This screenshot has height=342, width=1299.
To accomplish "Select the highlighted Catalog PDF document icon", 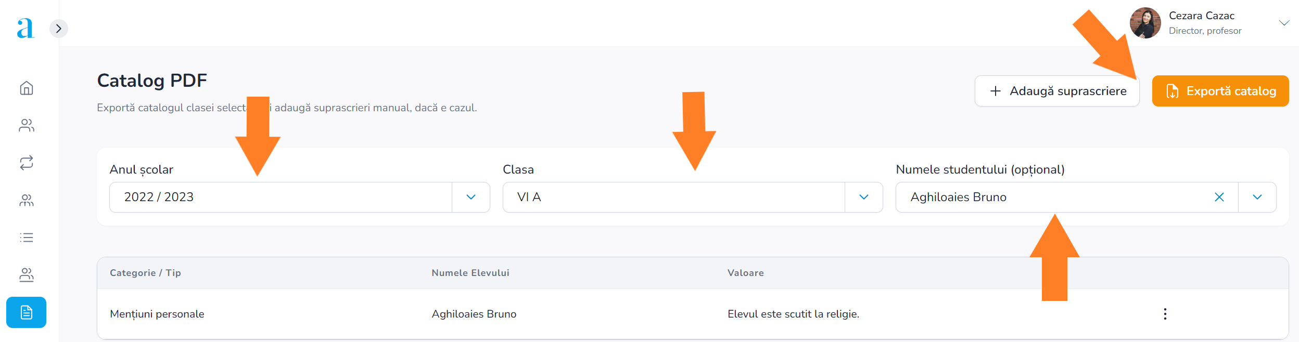I will point(27,312).
